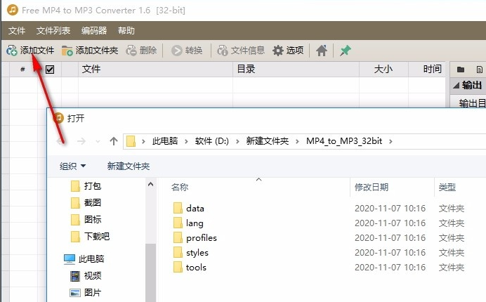Viewport: 486px width, 302px height.
Task: Click the folder icon next to profiles
Action: [178, 238]
